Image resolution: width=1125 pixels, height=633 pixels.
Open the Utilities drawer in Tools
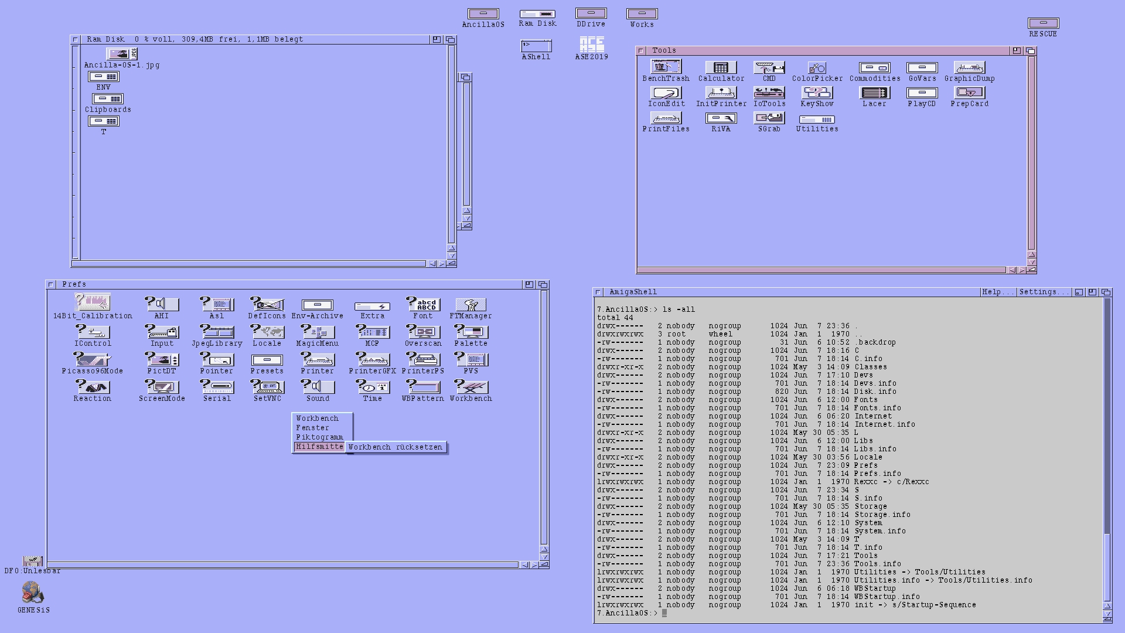pos(816,120)
